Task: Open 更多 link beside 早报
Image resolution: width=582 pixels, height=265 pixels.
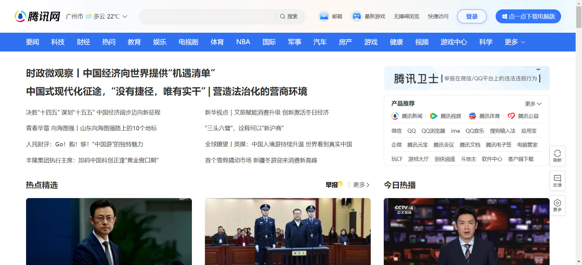Action: [361, 185]
